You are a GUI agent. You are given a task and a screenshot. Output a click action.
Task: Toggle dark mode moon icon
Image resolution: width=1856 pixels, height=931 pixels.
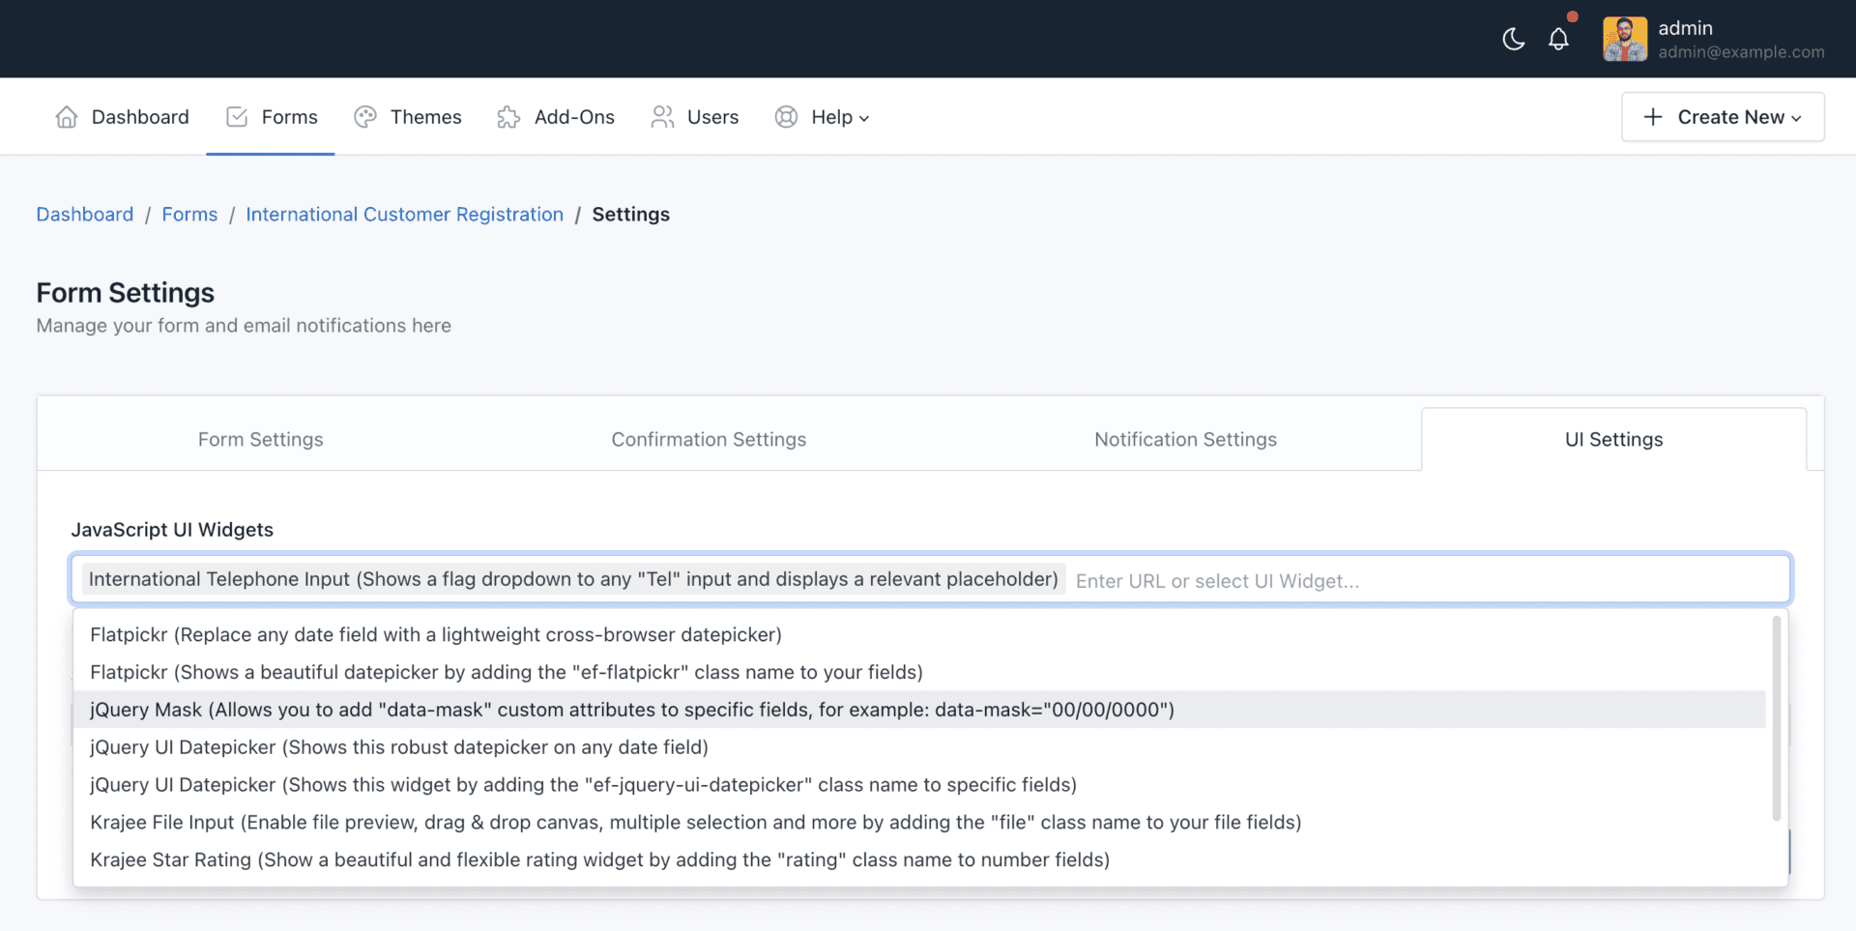point(1513,39)
